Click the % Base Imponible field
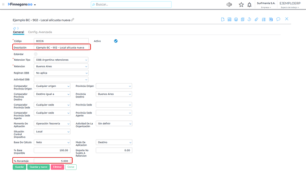Image resolution: width=306 pixels, height=178 pixels. (52, 151)
